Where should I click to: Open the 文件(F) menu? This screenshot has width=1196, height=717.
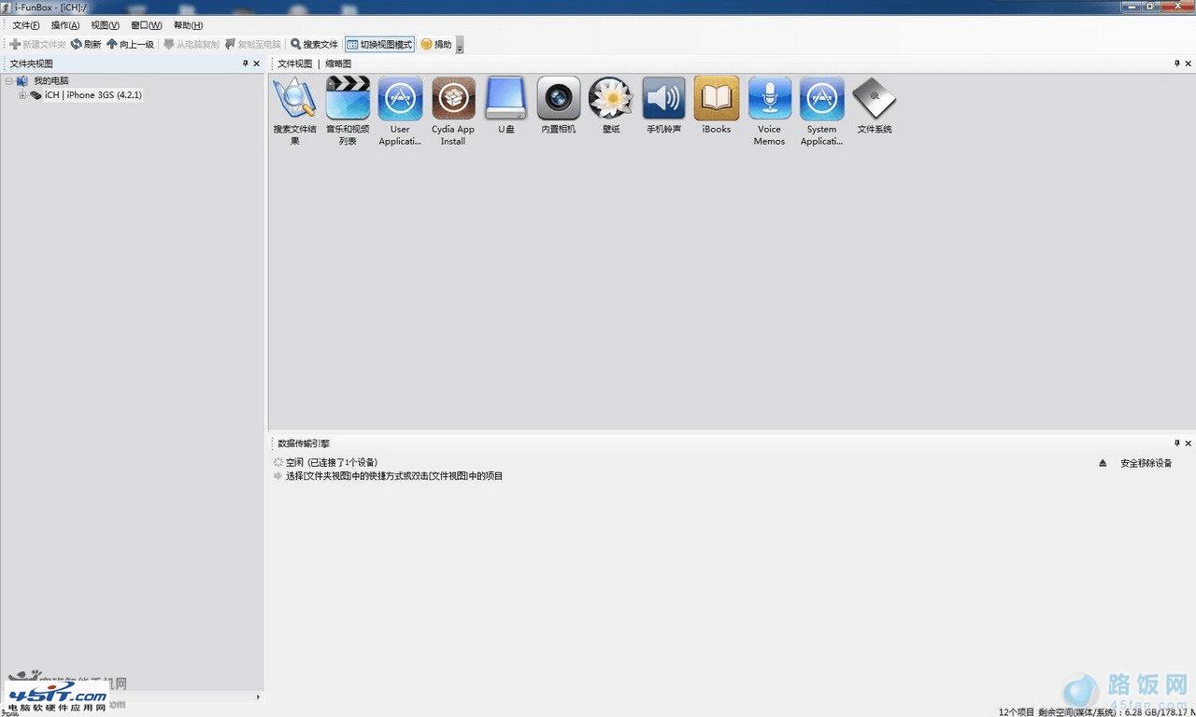coord(26,25)
